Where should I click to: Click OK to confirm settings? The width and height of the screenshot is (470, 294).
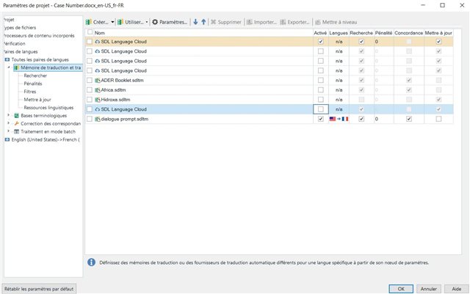coord(401,289)
